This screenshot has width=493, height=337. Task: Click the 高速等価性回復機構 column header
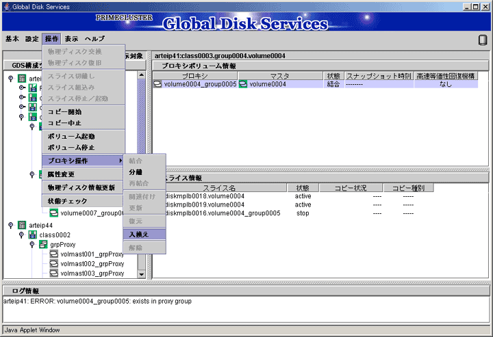tap(446, 76)
